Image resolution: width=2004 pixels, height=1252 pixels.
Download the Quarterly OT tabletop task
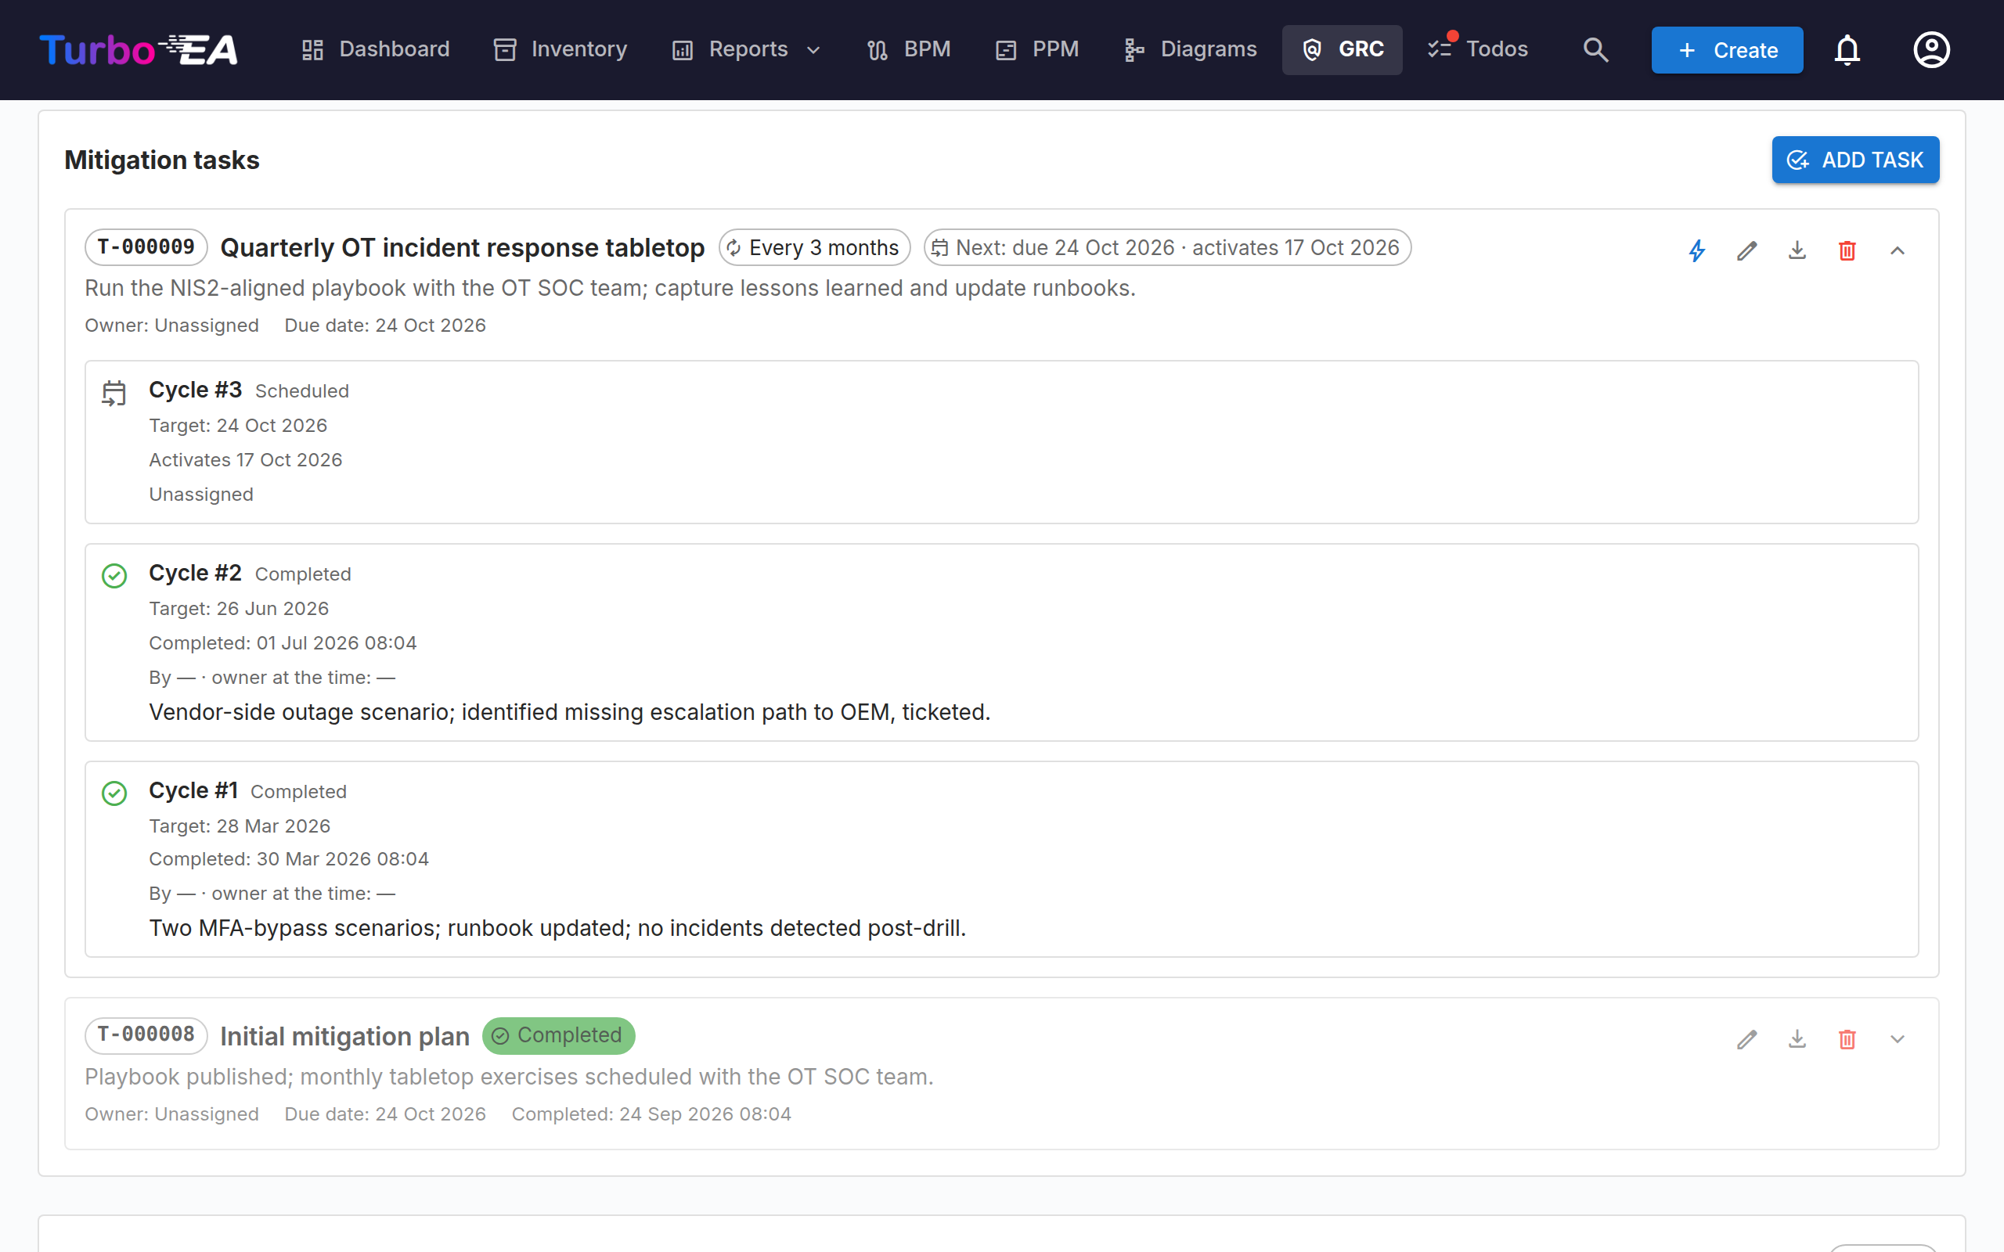click(x=1797, y=250)
